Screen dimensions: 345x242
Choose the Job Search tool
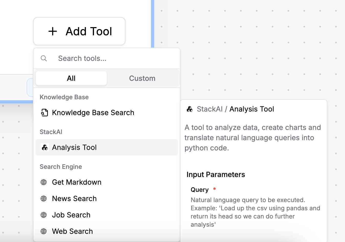(x=107, y=215)
